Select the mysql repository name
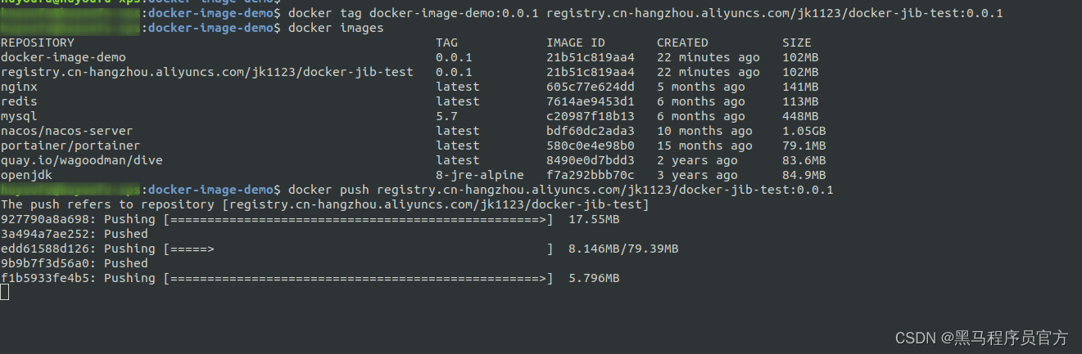The image size is (1082, 354). pyautogui.click(x=19, y=116)
